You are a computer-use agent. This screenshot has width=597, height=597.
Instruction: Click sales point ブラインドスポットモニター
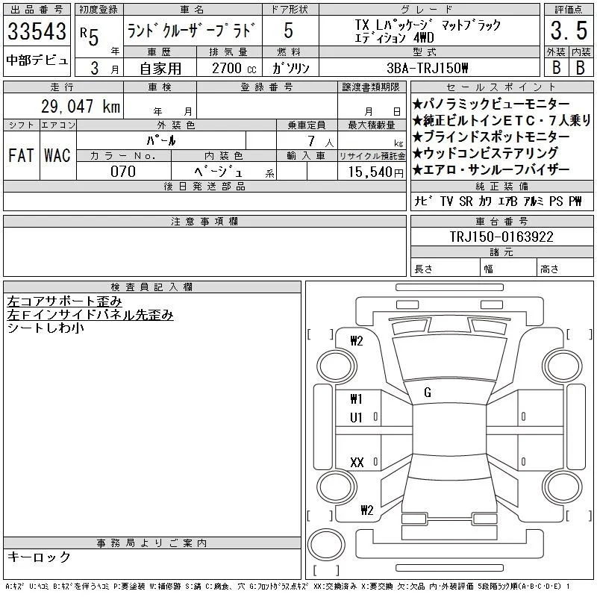[x=491, y=137]
